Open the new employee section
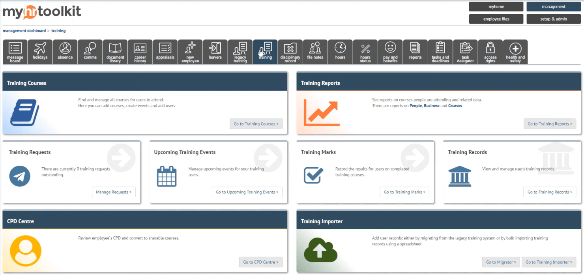This screenshot has width=584, height=275. click(x=190, y=51)
